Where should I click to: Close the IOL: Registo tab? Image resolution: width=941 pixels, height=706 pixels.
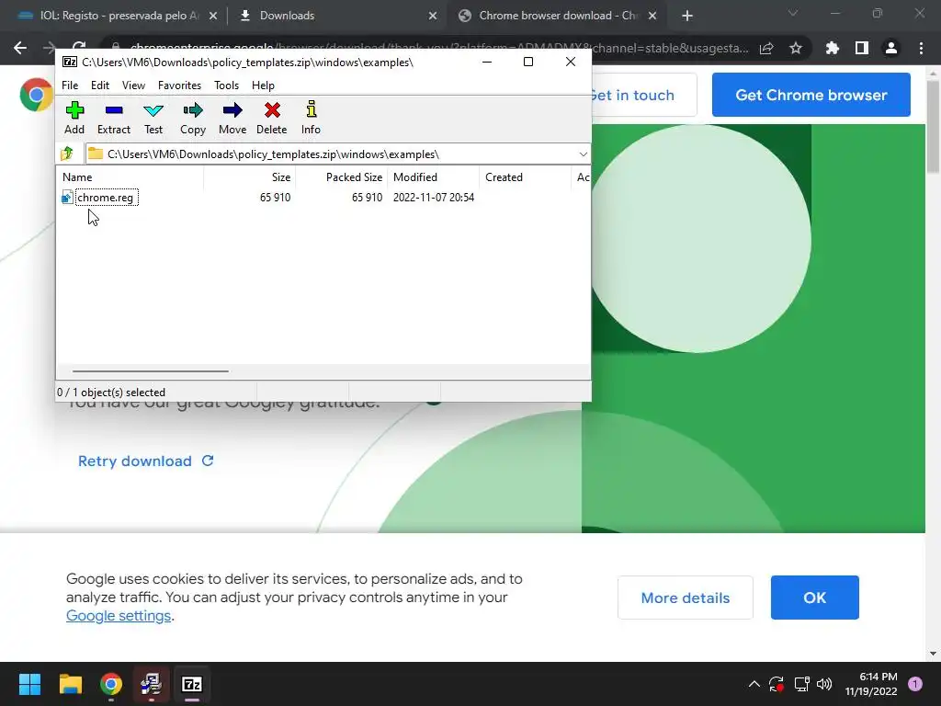pos(213,16)
